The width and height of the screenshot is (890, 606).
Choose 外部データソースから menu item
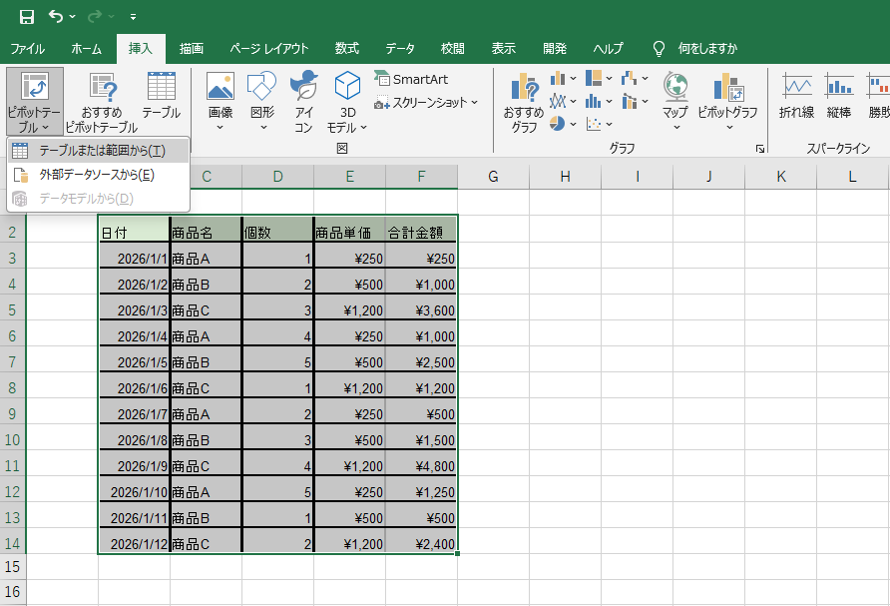(96, 175)
